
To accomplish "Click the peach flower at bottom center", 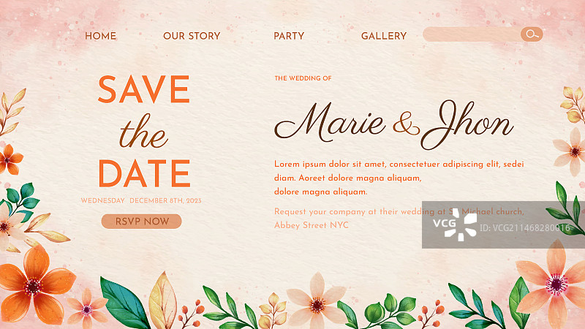I will tap(317, 302).
